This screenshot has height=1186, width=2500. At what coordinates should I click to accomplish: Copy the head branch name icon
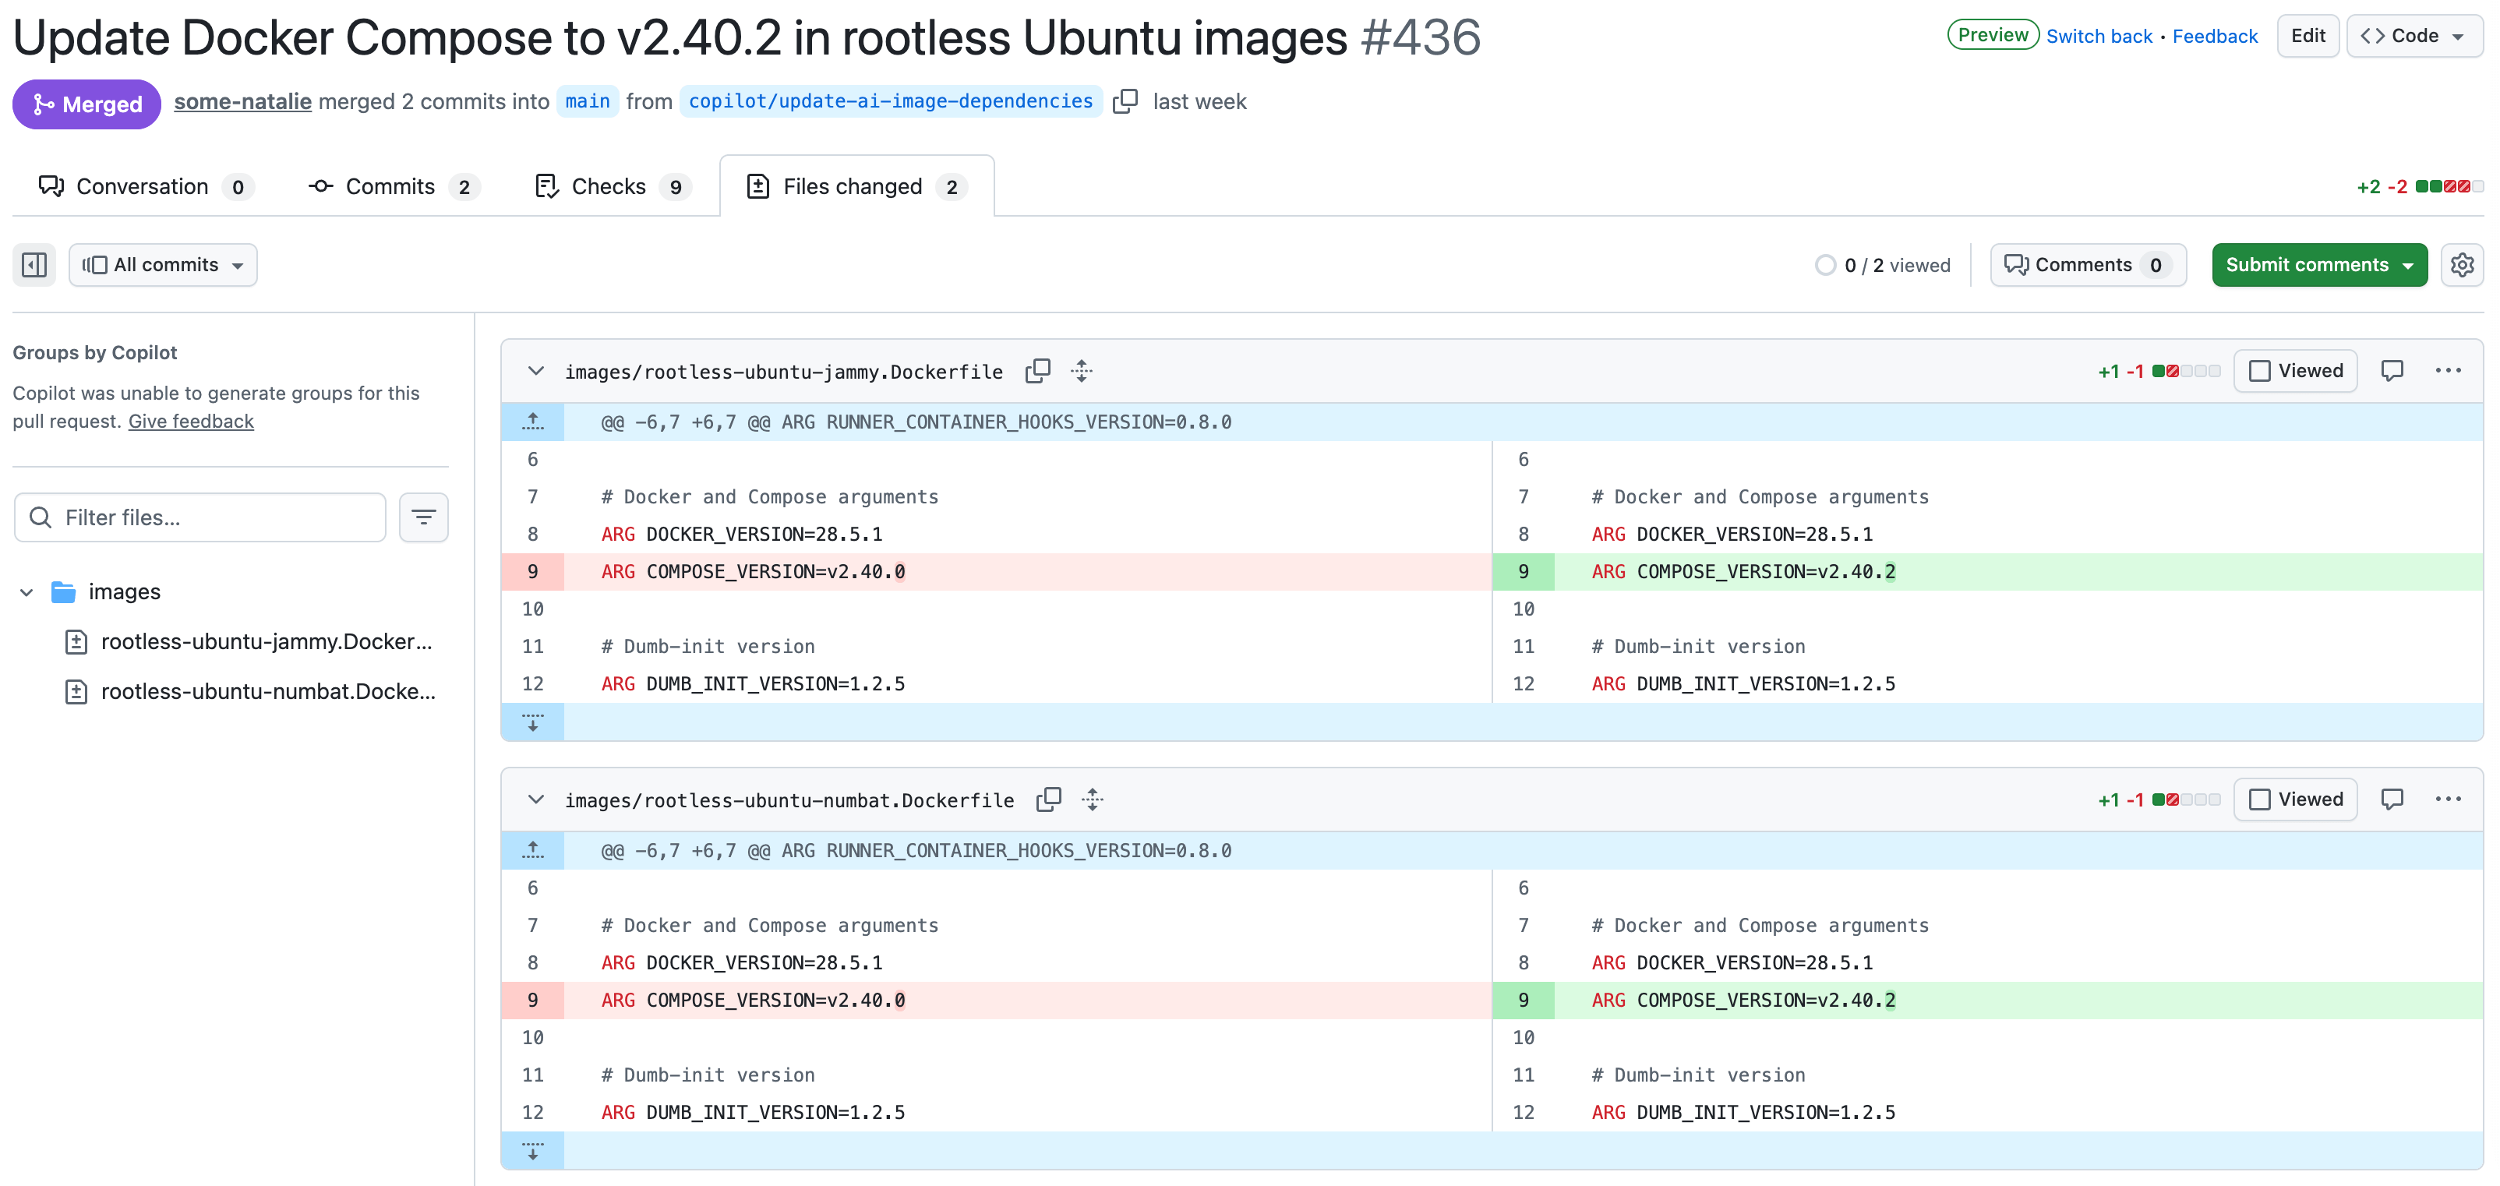(x=1125, y=101)
